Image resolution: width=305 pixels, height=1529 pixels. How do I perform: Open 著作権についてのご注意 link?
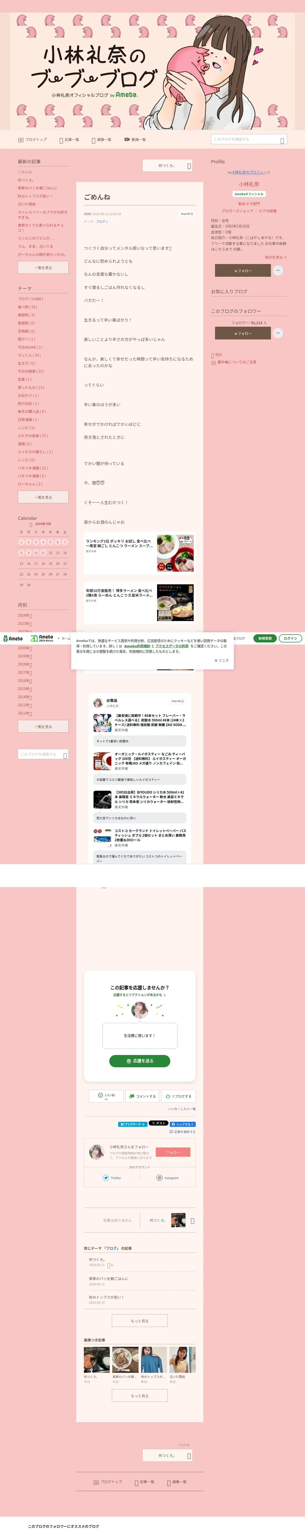(234, 362)
